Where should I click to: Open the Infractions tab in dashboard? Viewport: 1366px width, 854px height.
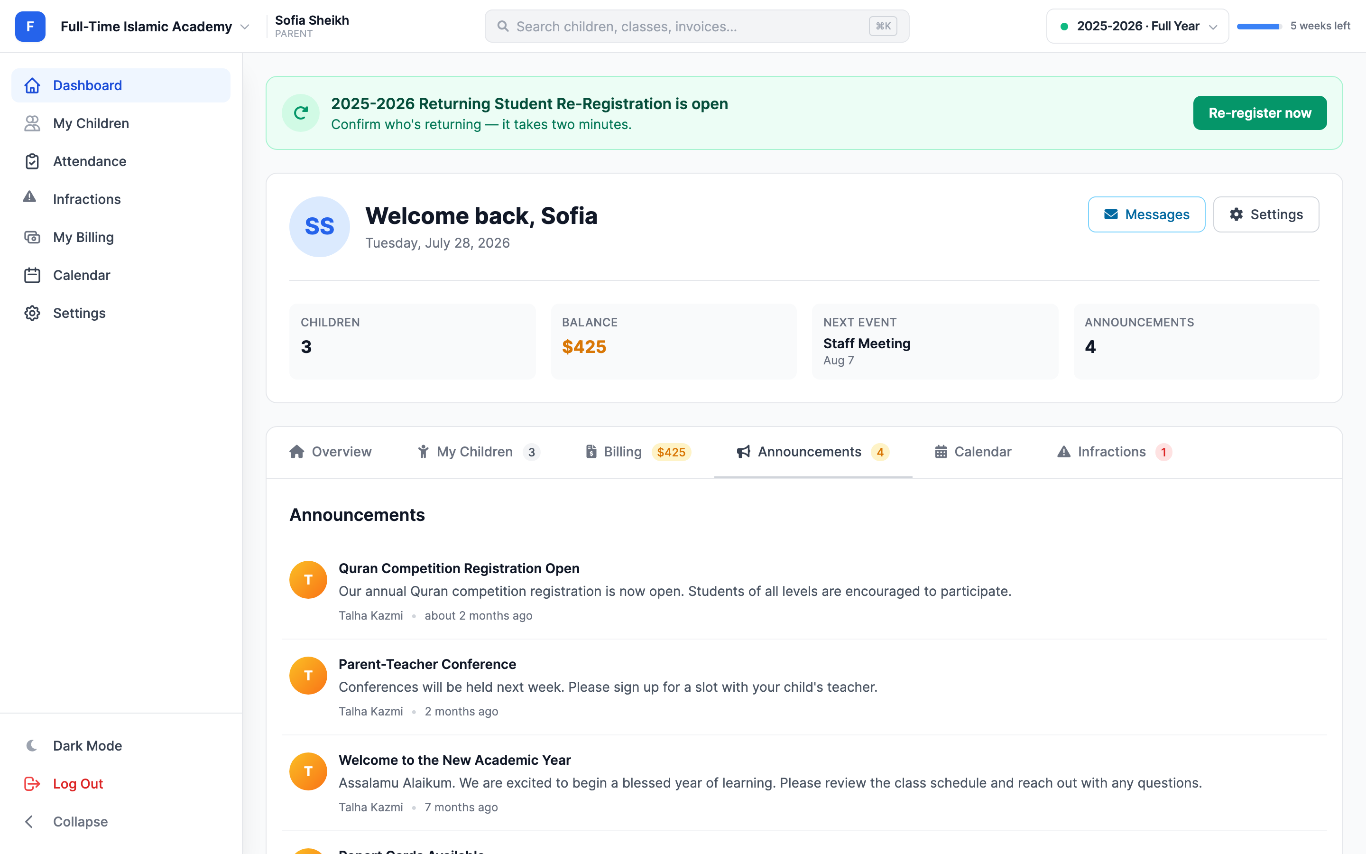pos(1114,452)
